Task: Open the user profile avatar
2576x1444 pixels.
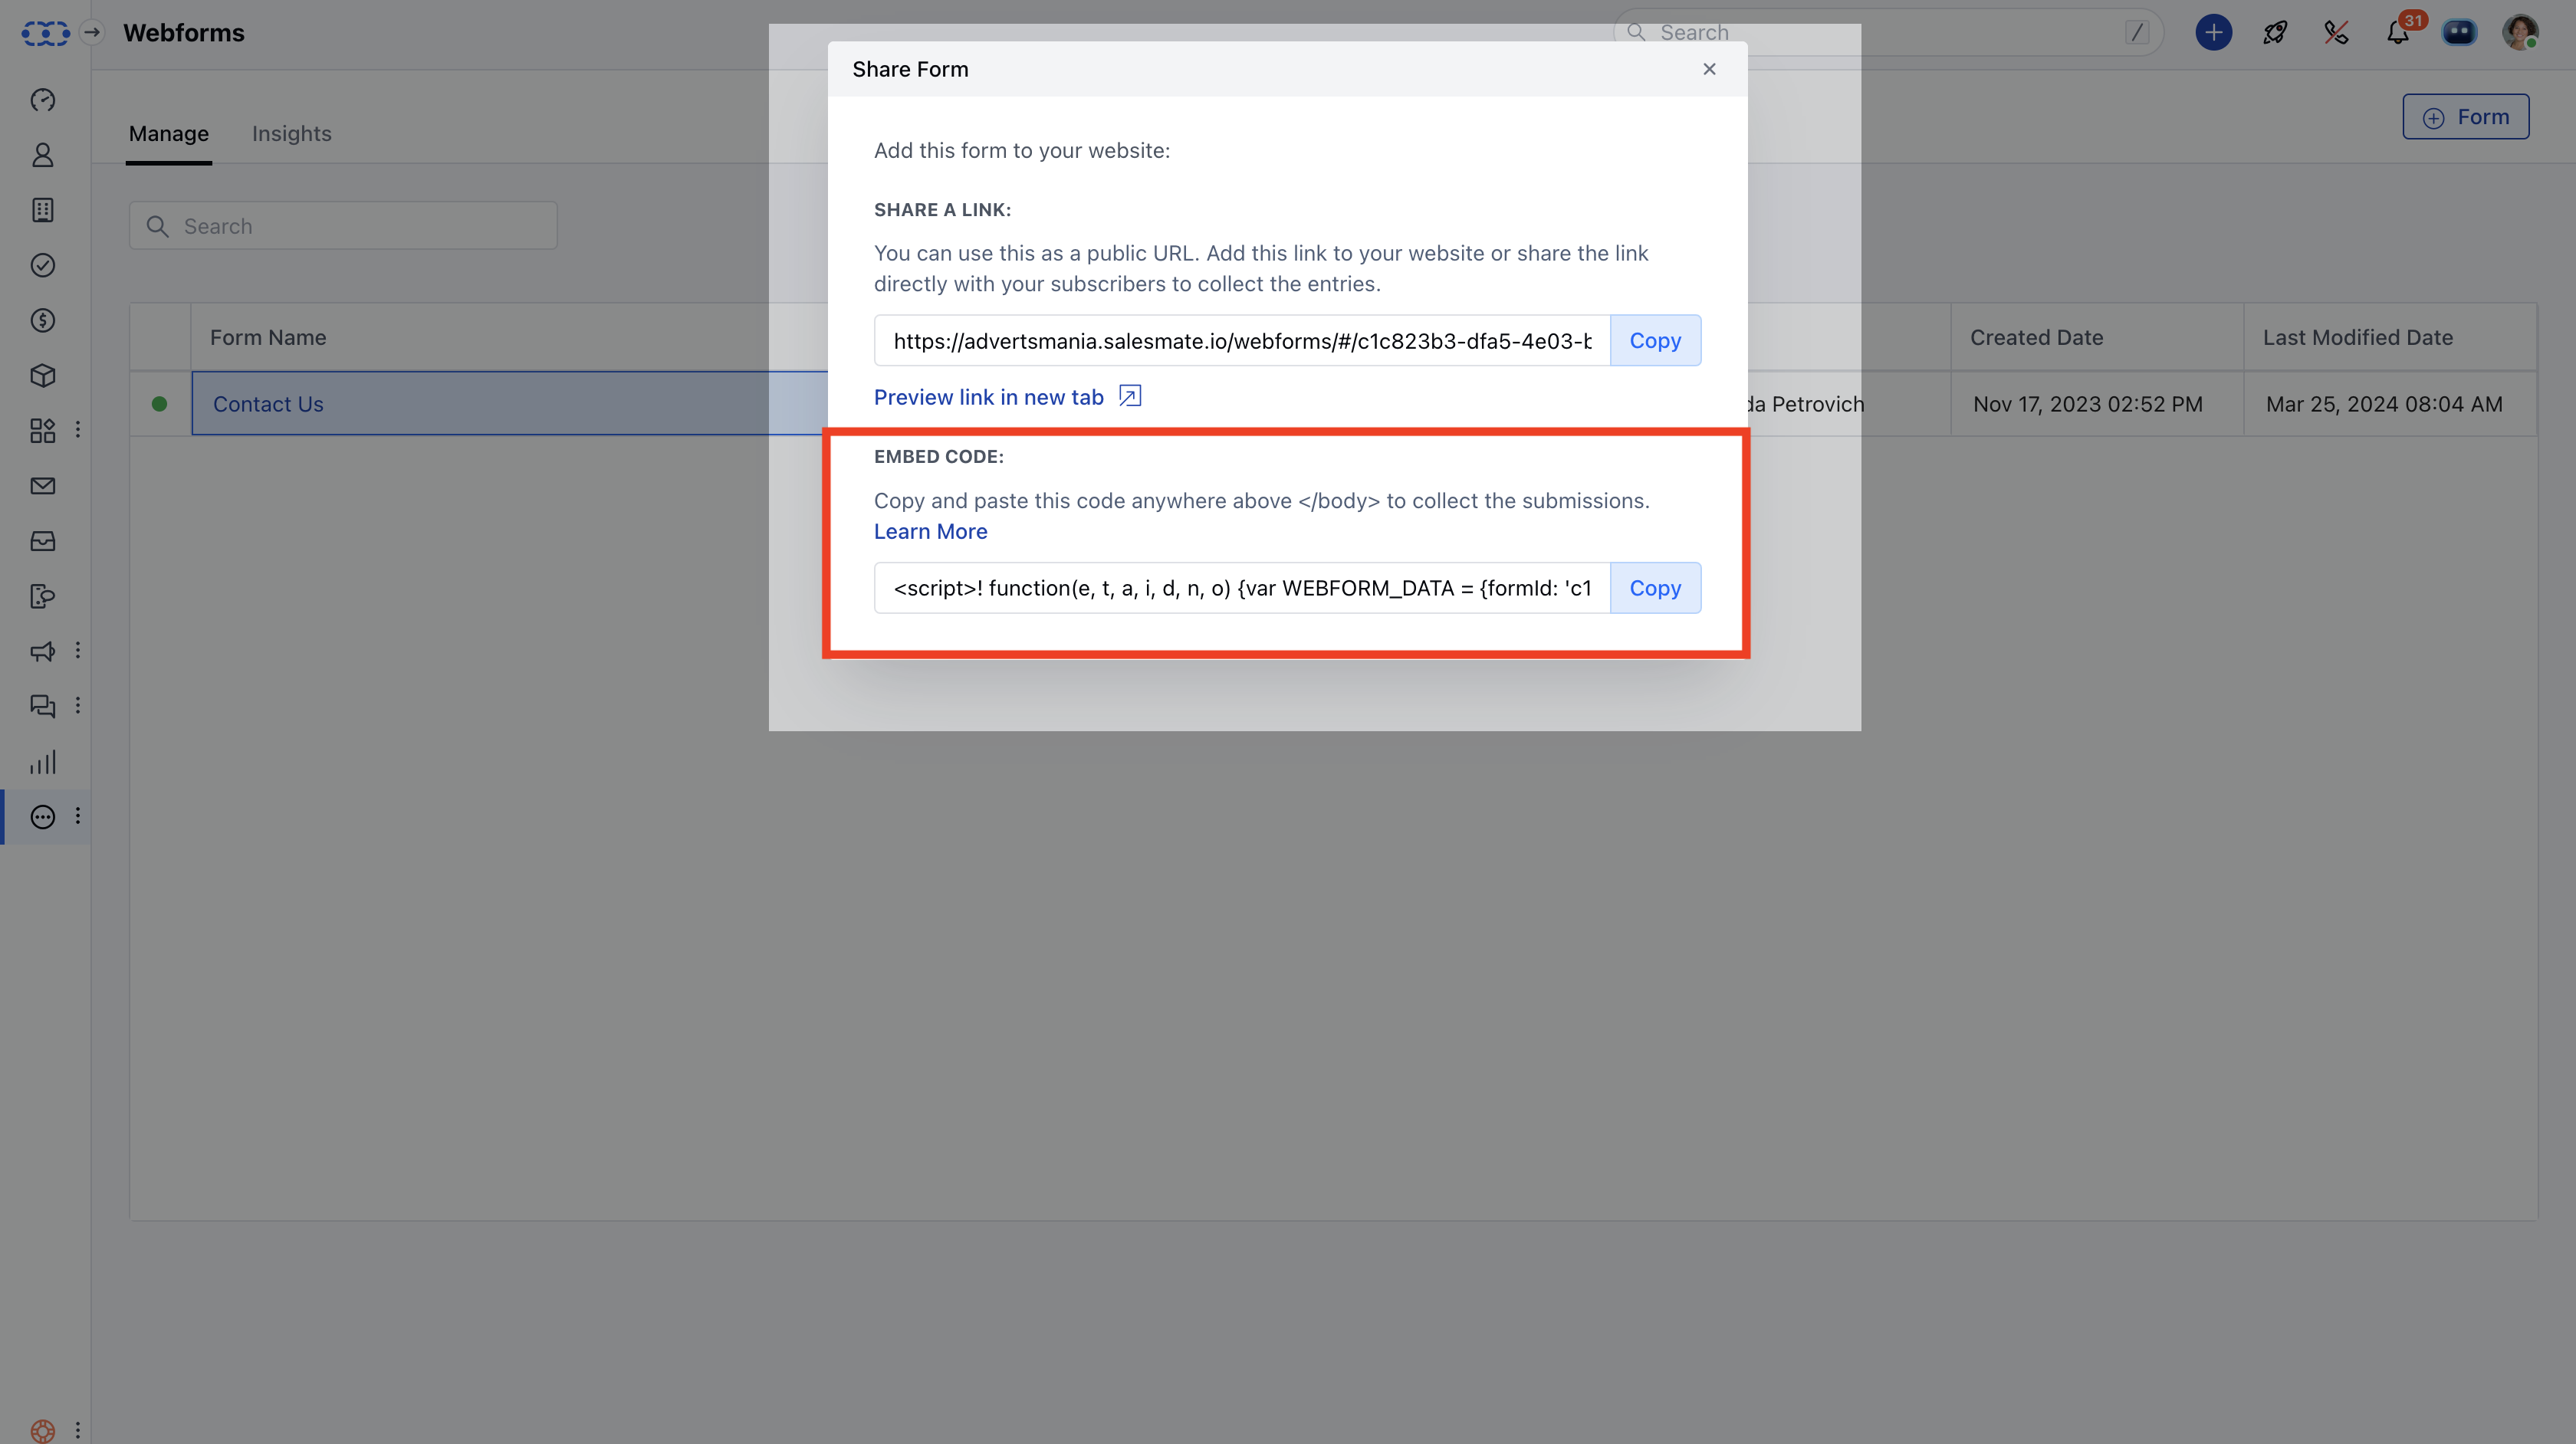Action: click(2521, 33)
